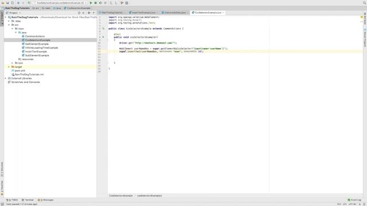The width and height of the screenshot is (367, 206).
Task: Save all with the disk icon
Action: tap(7, 3)
